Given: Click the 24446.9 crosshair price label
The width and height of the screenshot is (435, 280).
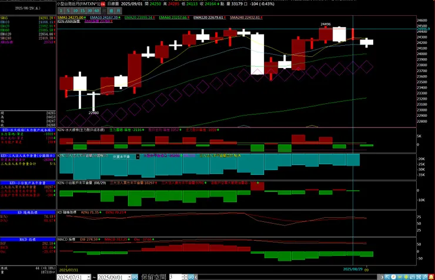Looking at the screenshot, I should [x=423, y=29].
